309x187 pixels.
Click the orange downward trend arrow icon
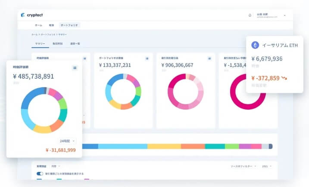coord(284,78)
